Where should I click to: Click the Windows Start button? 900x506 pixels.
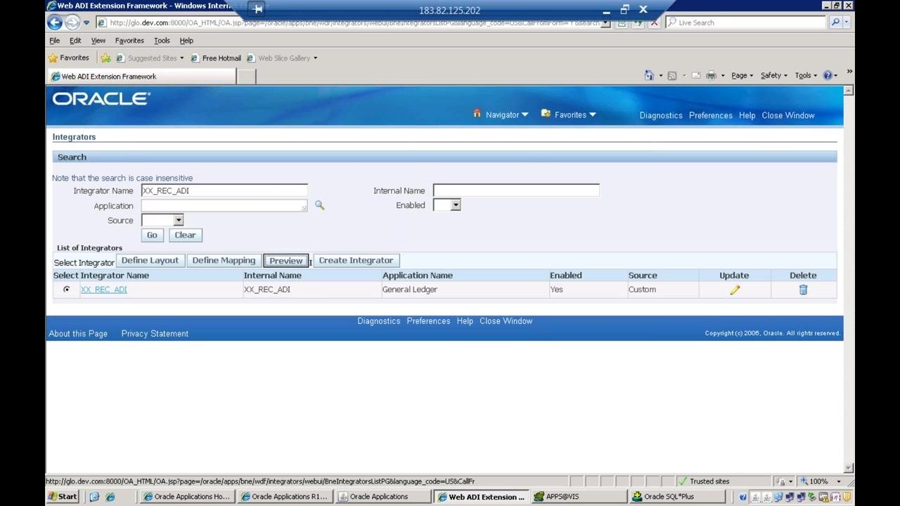pyautogui.click(x=63, y=497)
